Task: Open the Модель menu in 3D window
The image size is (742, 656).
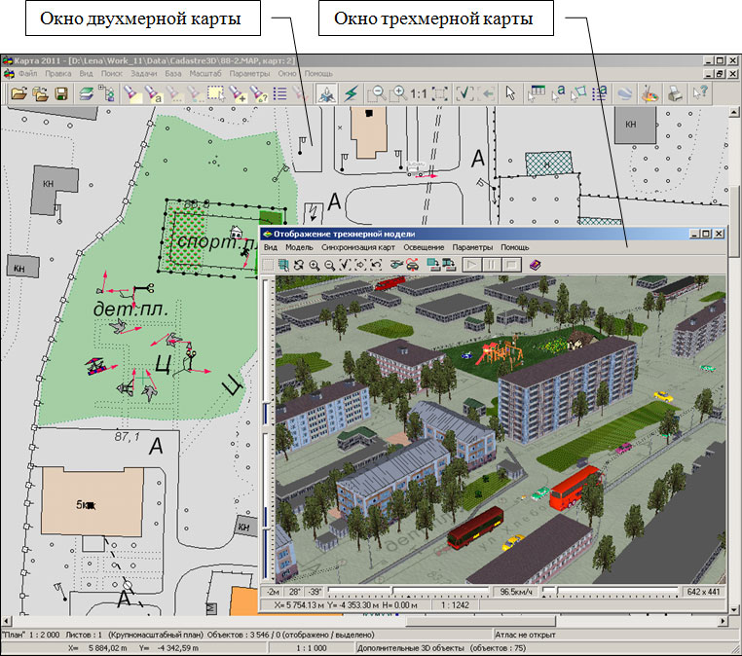Action: (x=299, y=247)
